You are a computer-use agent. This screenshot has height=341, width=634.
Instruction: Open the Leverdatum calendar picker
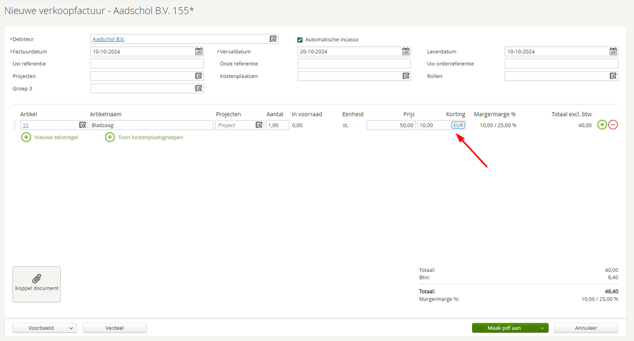(x=614, y=51)
